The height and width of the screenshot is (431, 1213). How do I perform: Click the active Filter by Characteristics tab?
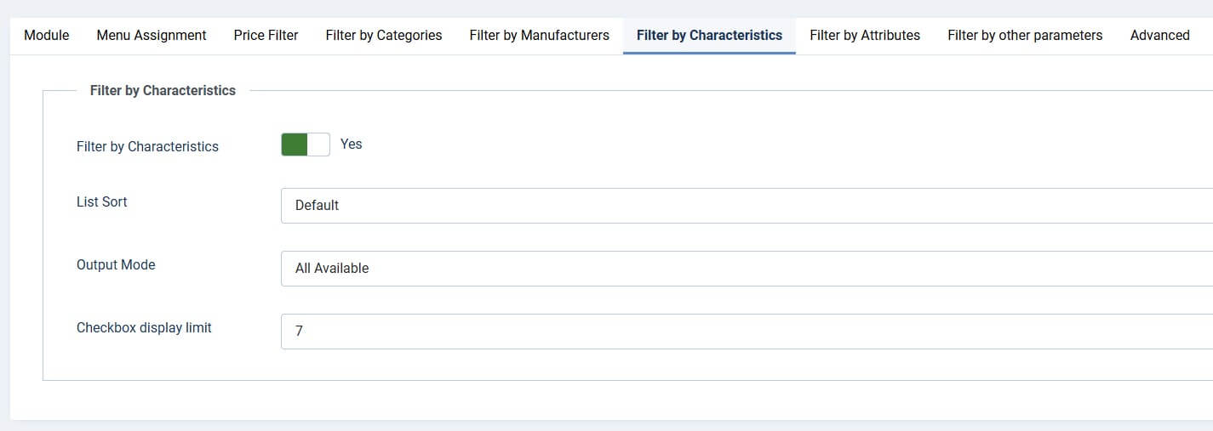(x=709, y=36)
